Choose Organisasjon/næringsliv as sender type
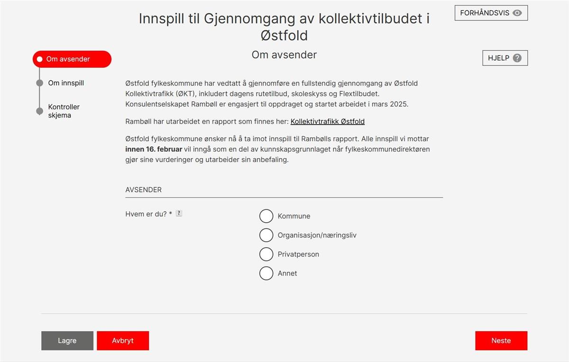 pyautogui.click(x=266, y=235)
